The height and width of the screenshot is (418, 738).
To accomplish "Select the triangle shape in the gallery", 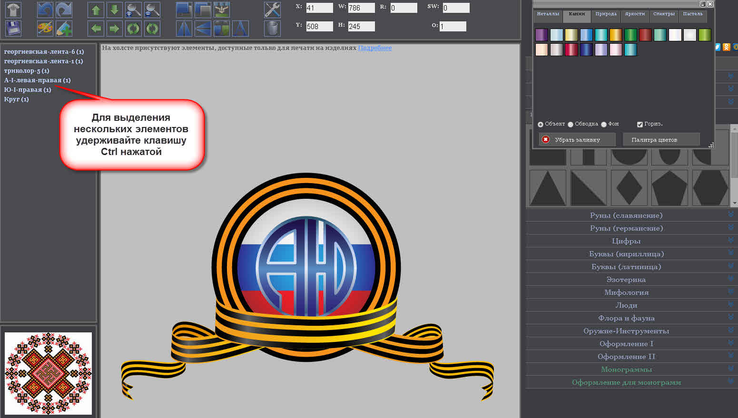I will (x=548, y=187).
